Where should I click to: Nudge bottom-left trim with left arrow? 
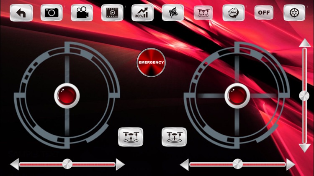(15, 164)
